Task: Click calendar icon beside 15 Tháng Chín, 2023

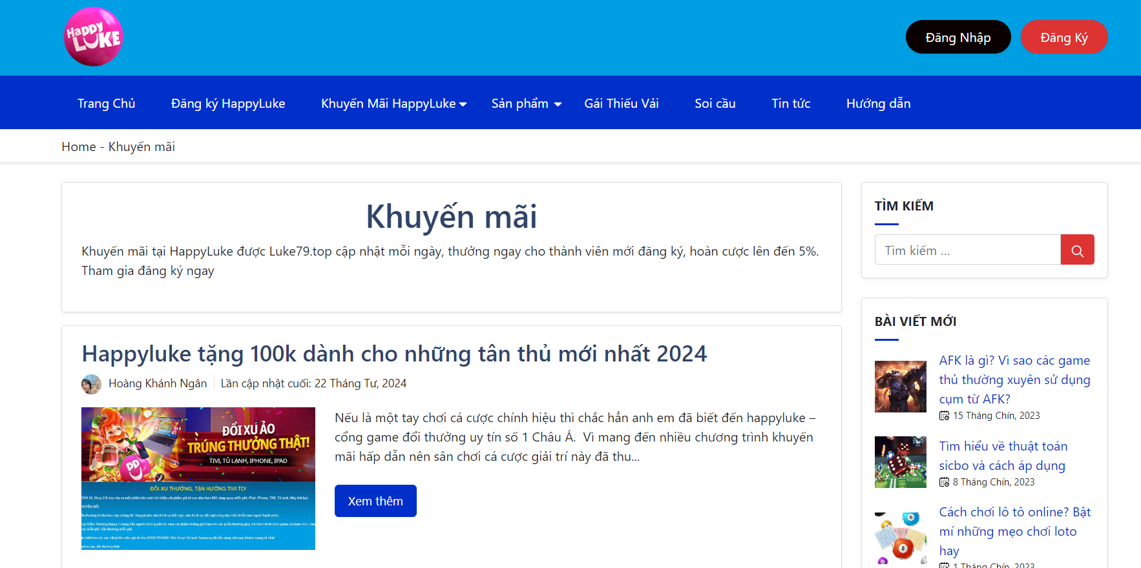Action: 944,416
